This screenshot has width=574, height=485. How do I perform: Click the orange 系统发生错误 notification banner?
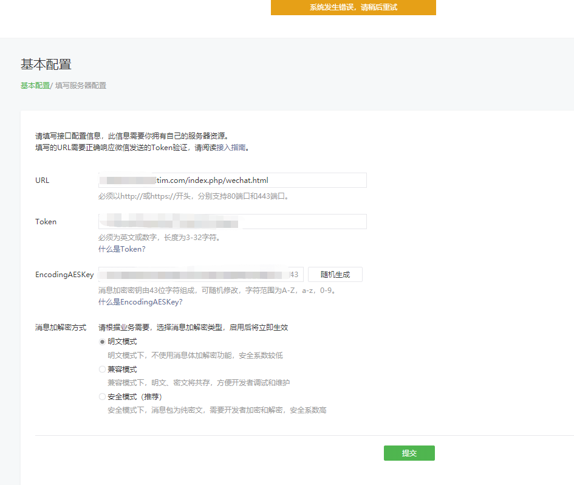353,8
